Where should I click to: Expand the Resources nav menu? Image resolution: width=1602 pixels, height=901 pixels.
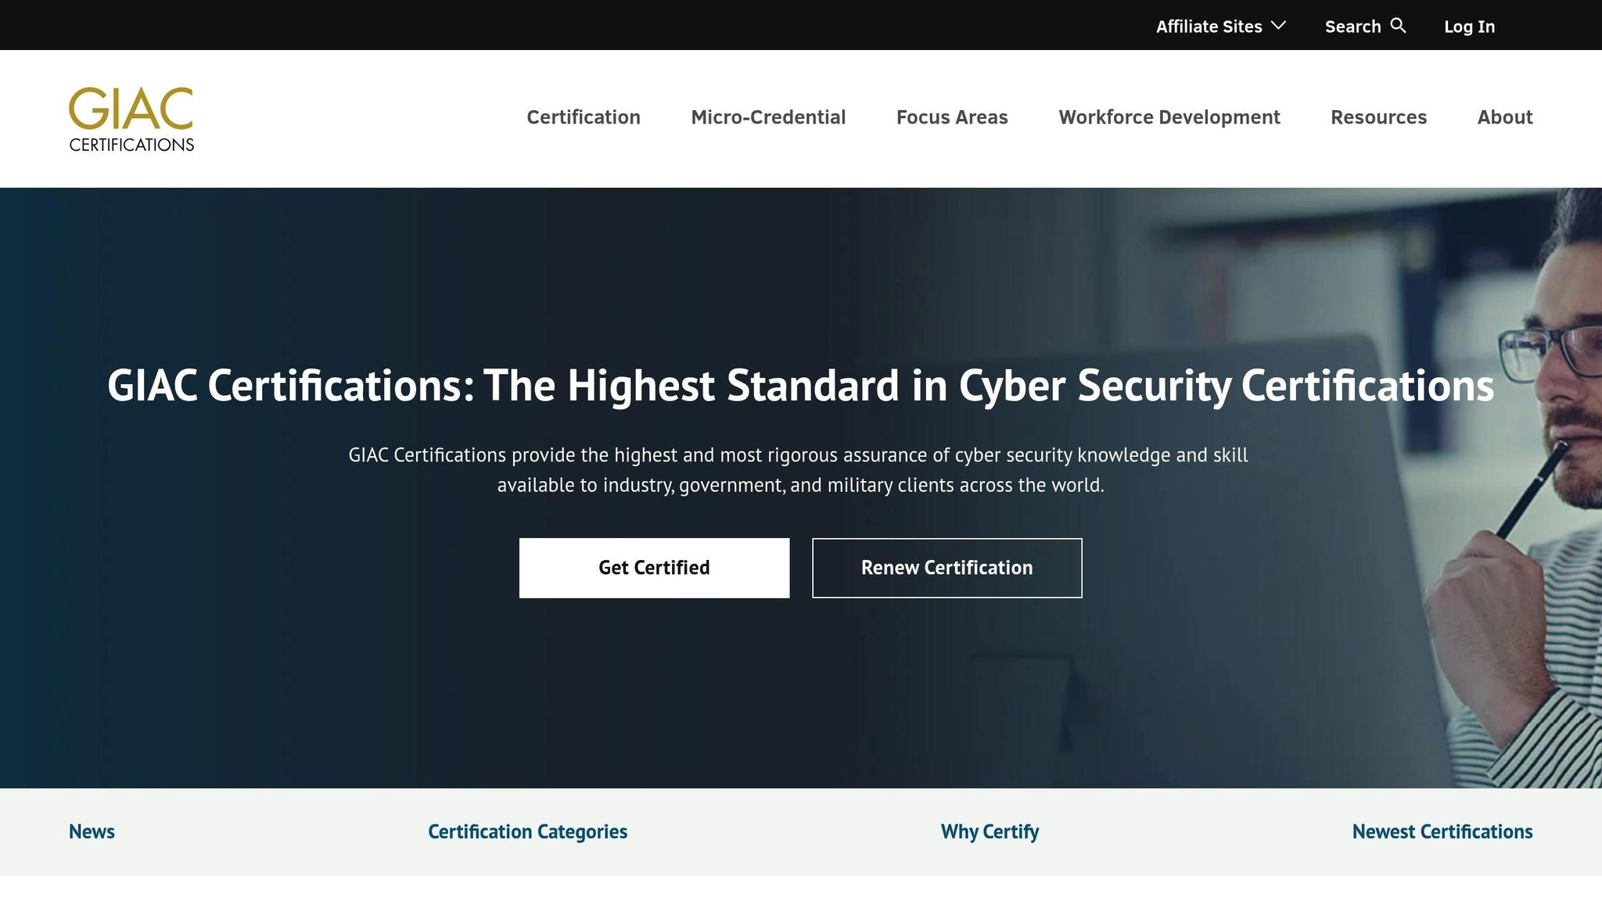click(1378, 117)
